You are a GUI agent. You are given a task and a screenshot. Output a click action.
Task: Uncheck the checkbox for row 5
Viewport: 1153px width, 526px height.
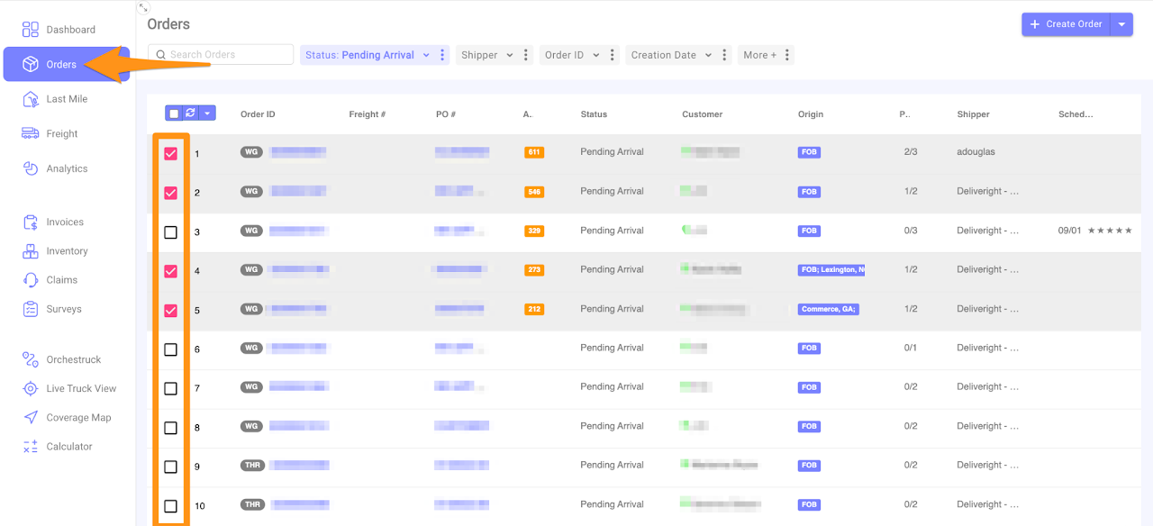click(x=170, y=311)
